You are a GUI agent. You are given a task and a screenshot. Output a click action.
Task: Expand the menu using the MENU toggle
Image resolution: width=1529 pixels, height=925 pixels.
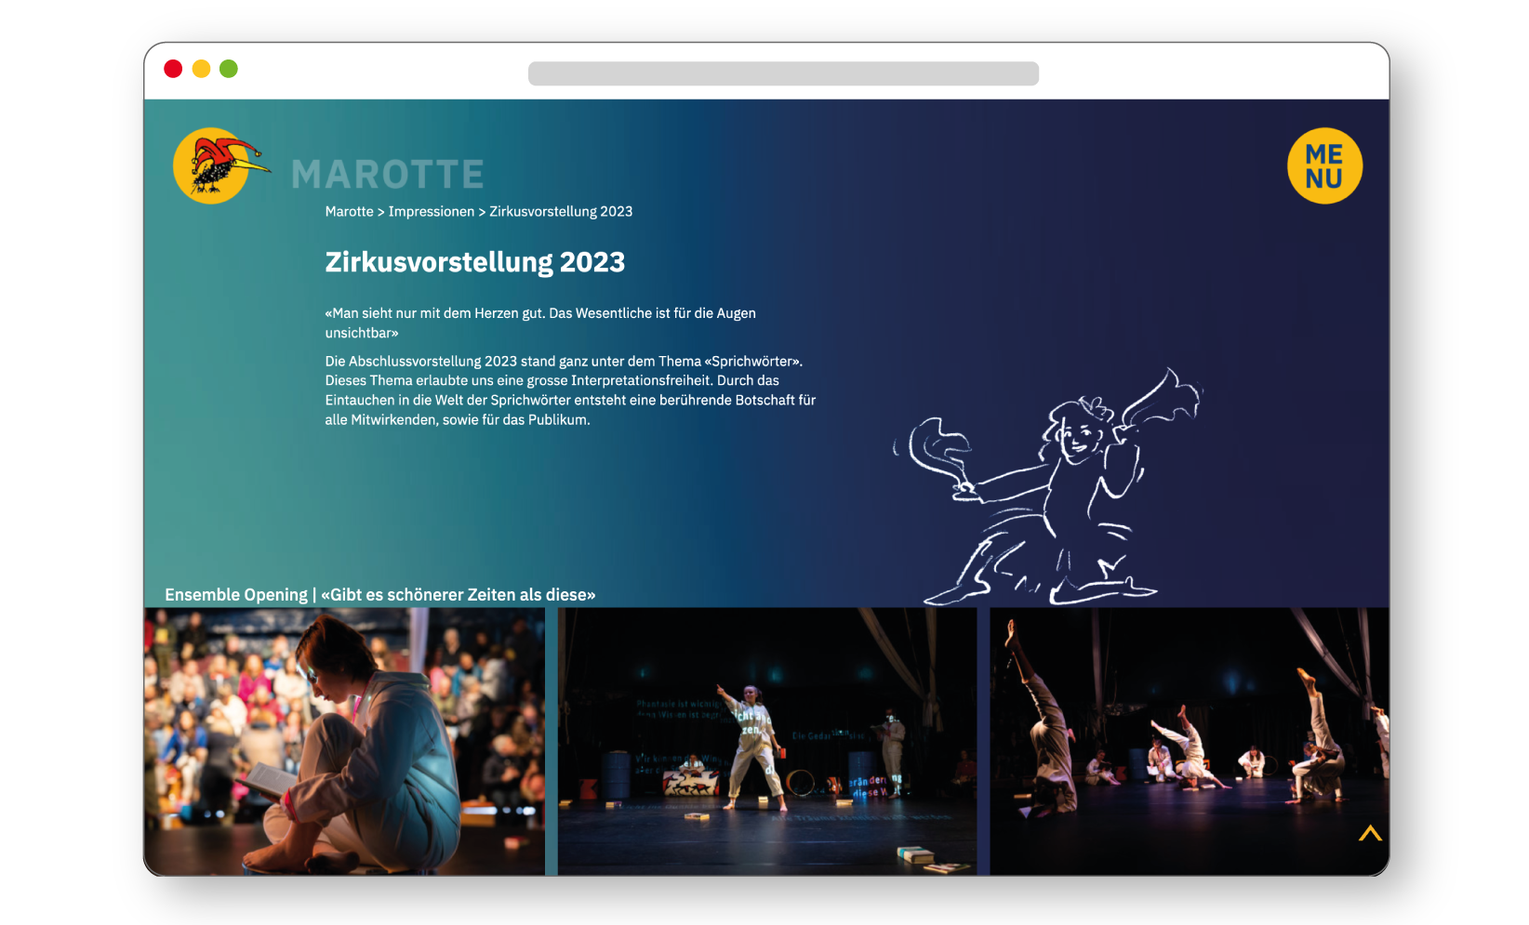point(1324,165)
